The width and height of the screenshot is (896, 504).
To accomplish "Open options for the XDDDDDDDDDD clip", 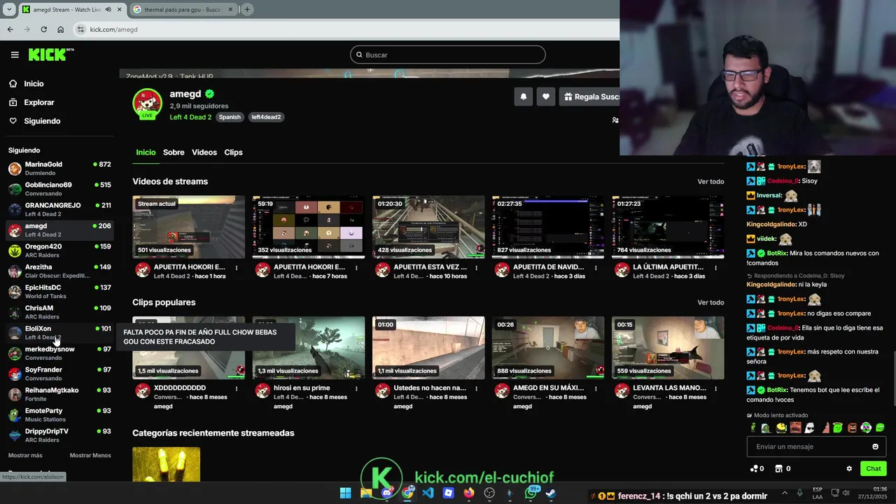I will [x=237, y=388].
